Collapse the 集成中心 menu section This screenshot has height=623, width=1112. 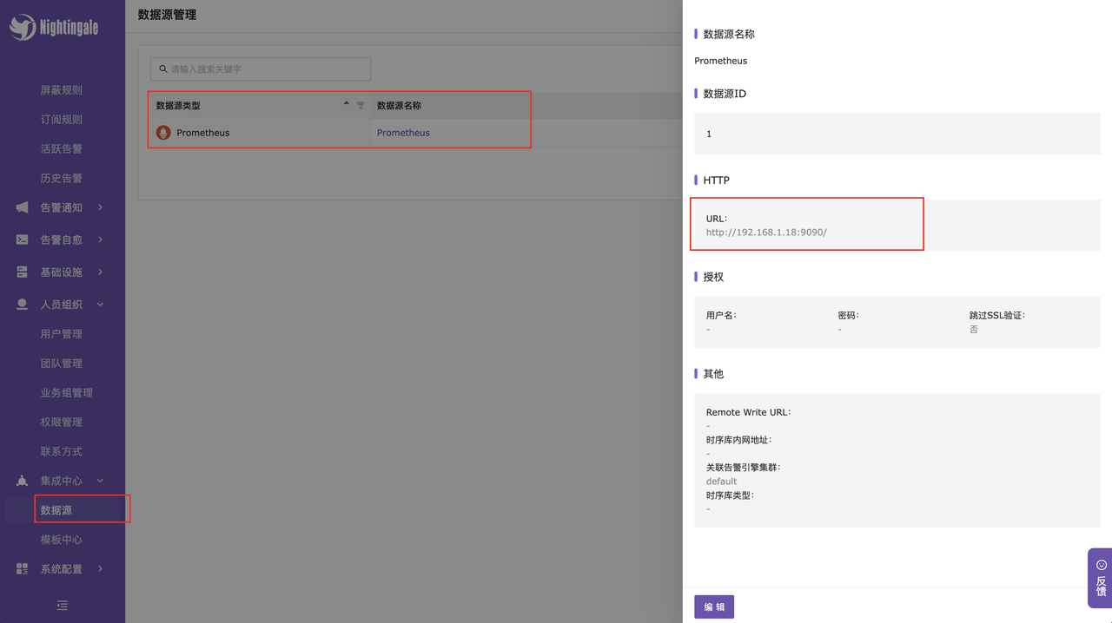pyautogui.click(x=100, y=481)
